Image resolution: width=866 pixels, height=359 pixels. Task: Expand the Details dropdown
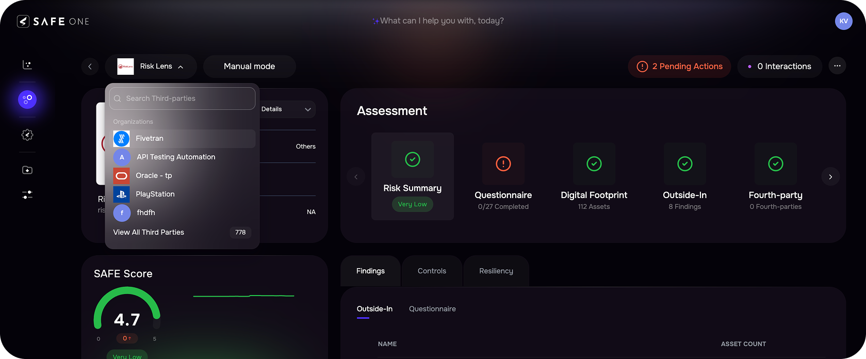(287, 109)
